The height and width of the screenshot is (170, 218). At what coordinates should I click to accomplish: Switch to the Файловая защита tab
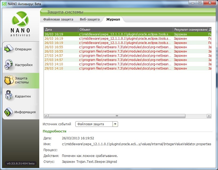[58, 20]
